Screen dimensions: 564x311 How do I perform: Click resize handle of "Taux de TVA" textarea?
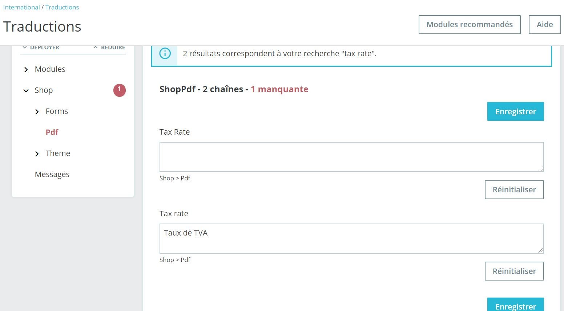coord(541,250)
